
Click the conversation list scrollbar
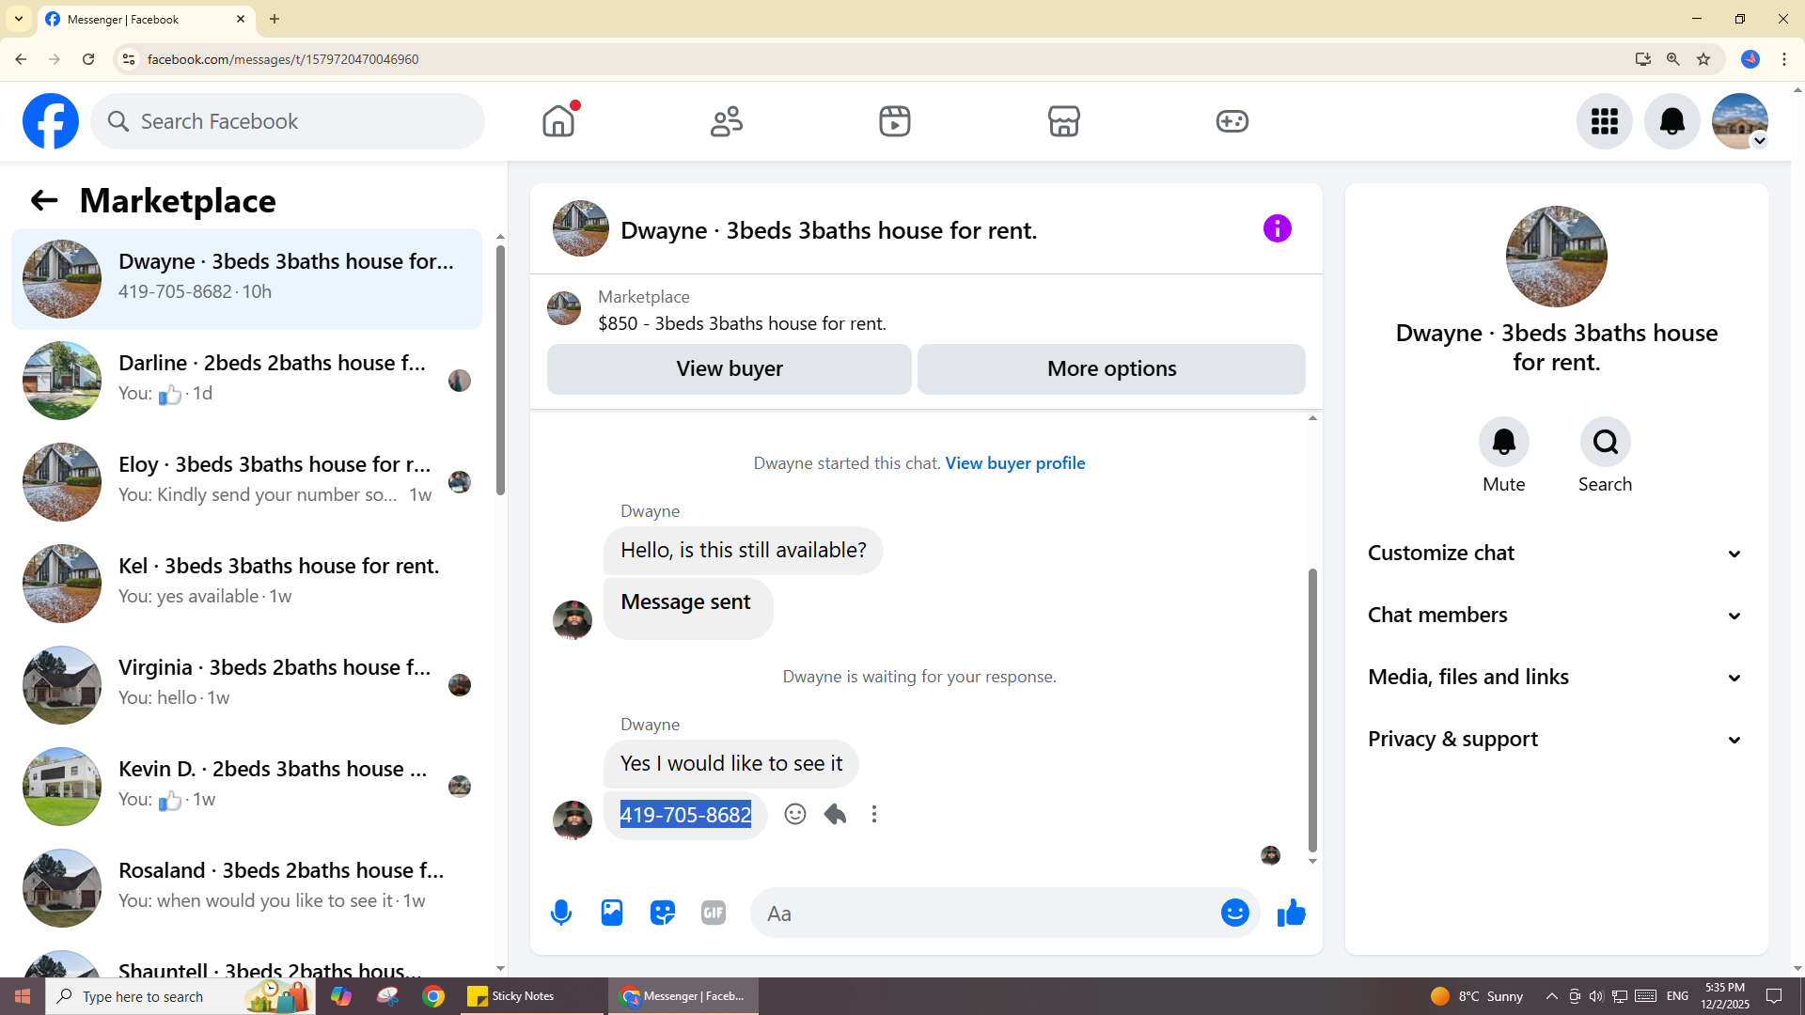point(500,370)
